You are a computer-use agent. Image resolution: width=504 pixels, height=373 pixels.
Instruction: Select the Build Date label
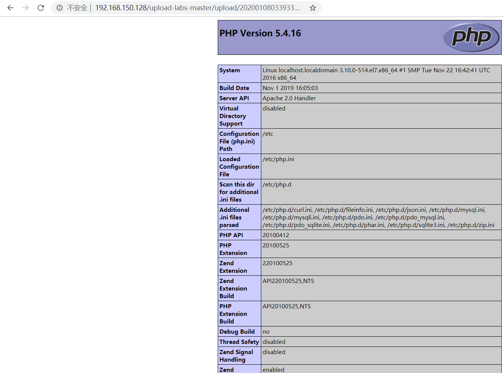234,88
